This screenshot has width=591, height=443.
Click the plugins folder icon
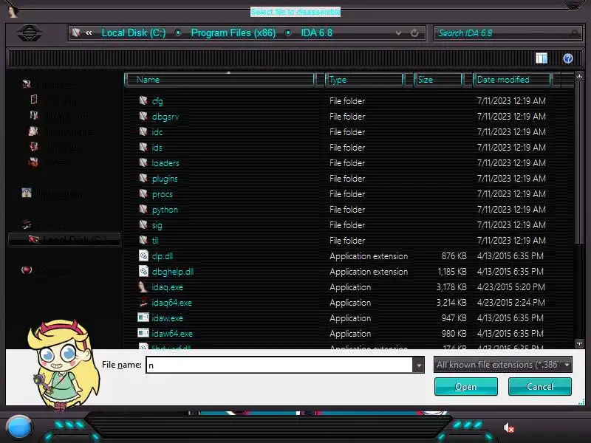(143, 178)
